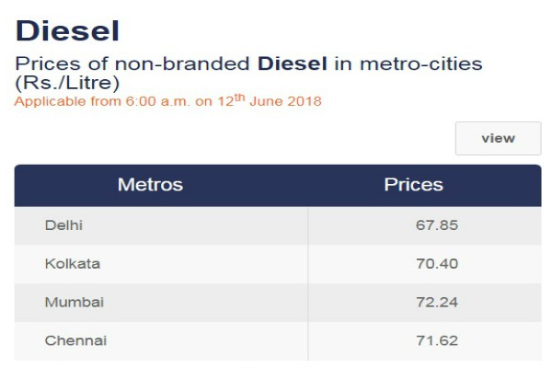Select the Mumbai price 72.24
Image resolution: width=552 pixels, height=368 pixels.
pyautogui.click(x=437, y=302)
